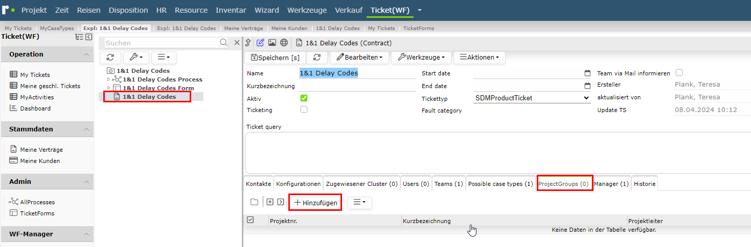Open TicketForms in Admin section

tap(37, 213)
